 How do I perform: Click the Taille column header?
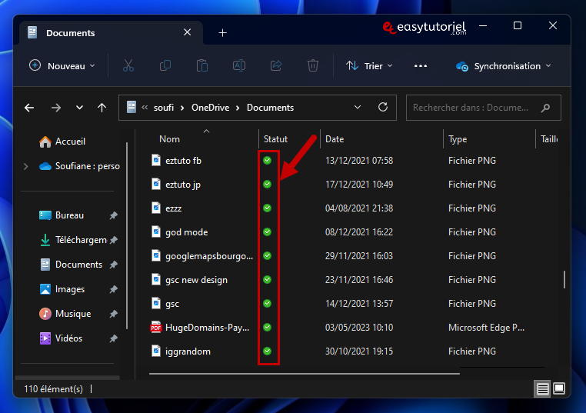[549, 139]
